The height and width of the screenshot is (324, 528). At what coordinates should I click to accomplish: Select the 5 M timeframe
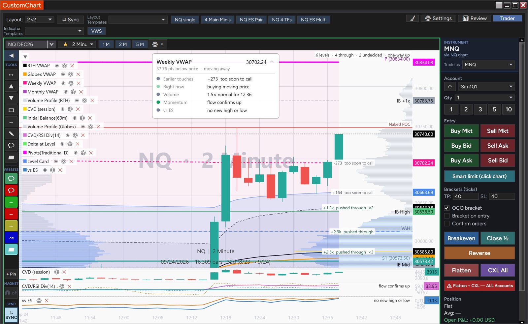(140, 44)
